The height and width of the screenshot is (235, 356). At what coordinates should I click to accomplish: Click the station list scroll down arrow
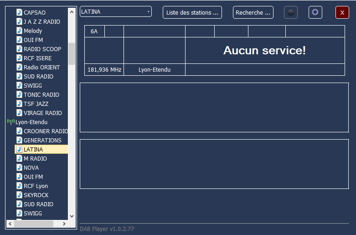[x=72, y=216]
